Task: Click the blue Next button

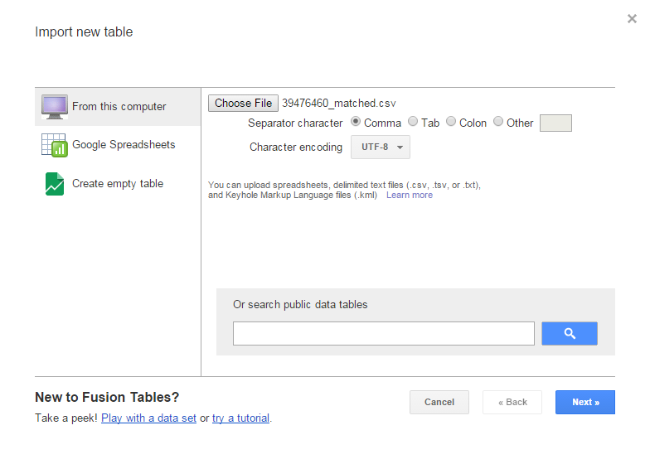Action: coord(585,403)
